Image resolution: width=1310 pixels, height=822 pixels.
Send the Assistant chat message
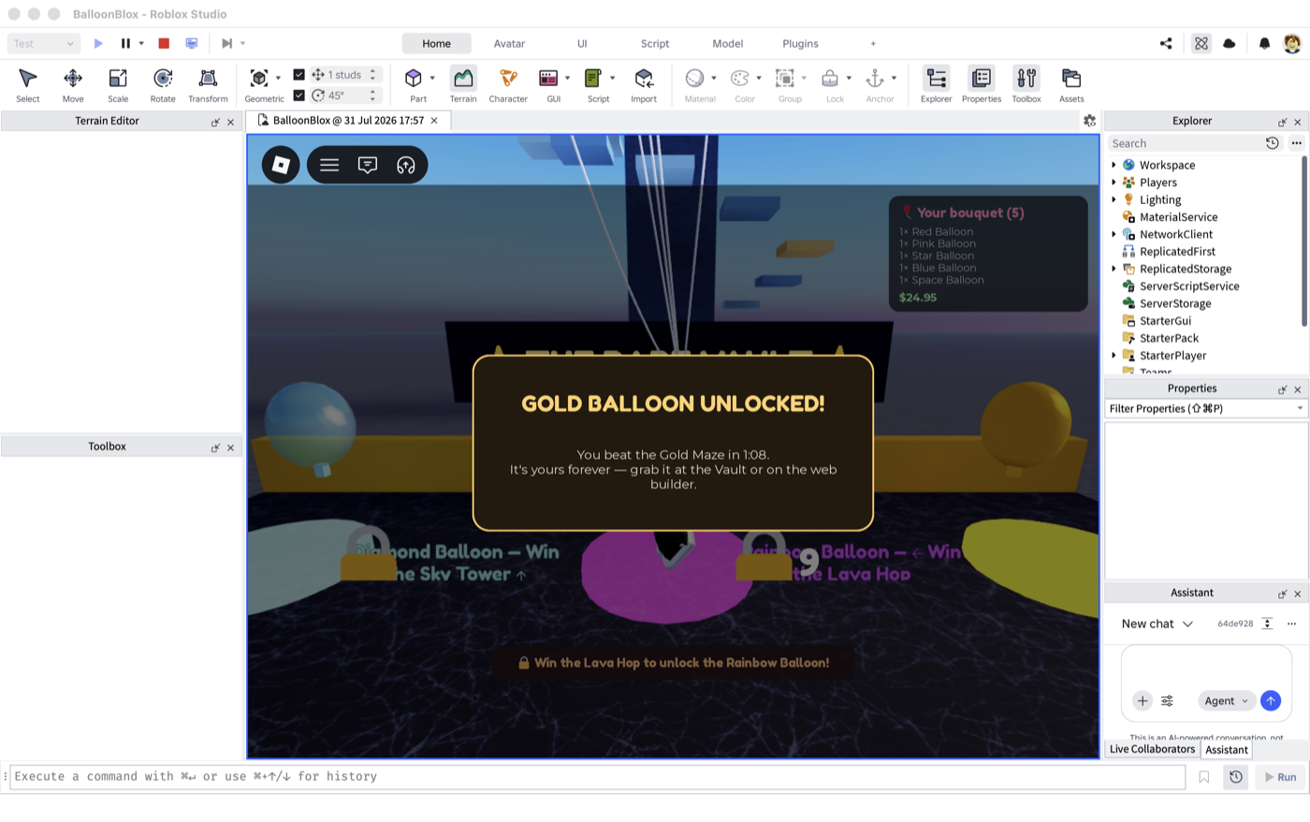[1270, 700]
